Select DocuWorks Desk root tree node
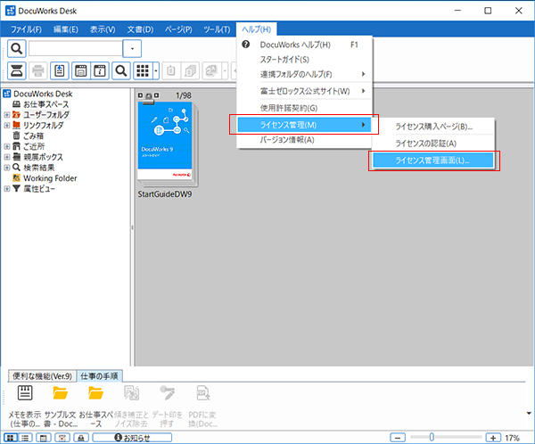The height and width of the screenshot is (444, 535). pyautogui.click(x=43, y=94)
